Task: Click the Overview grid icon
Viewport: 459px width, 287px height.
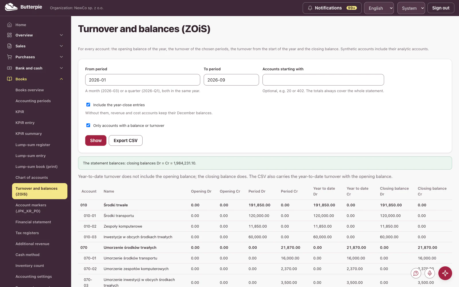Action: 9,35
